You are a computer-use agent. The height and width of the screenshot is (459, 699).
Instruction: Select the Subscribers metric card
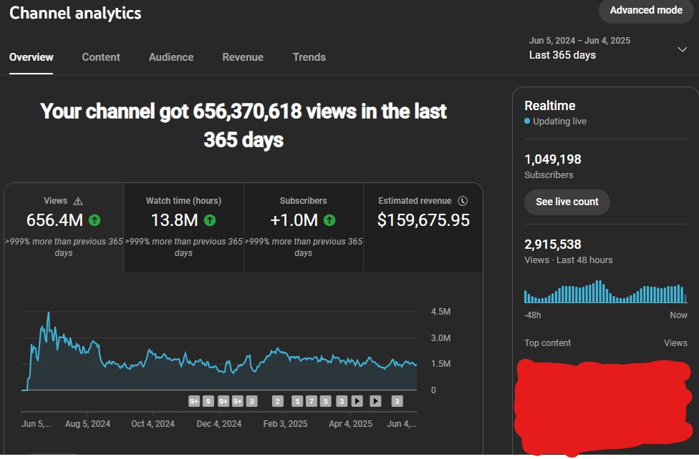click(x=304, y=227)
